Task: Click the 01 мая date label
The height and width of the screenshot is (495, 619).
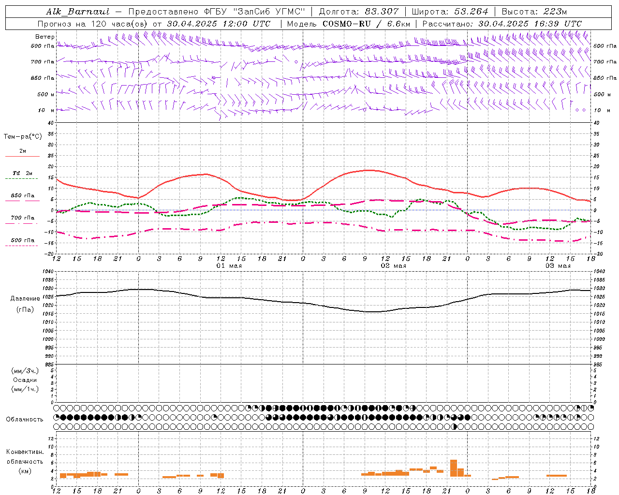Action: pos(229,266)
